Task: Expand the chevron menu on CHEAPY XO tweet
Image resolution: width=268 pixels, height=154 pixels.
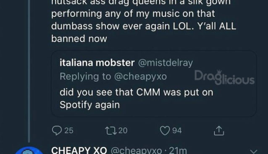Action: [253, 151]
